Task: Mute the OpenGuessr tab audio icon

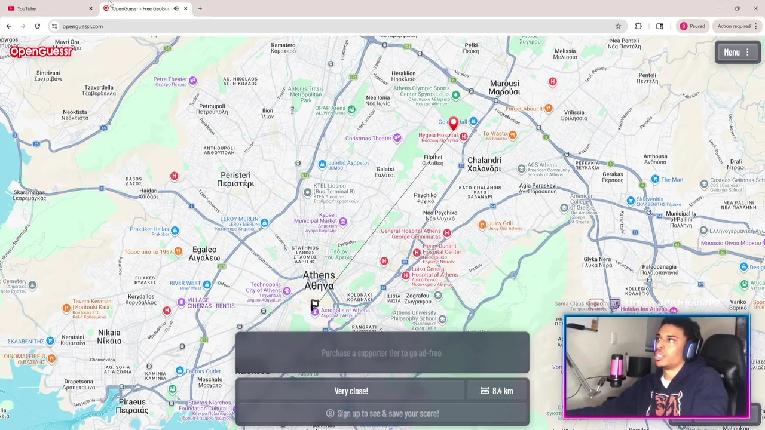Action: point(176,8)
